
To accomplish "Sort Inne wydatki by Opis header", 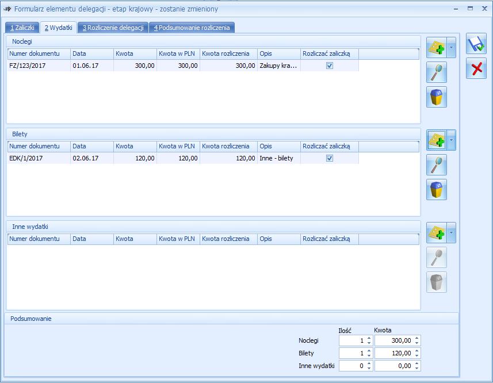I will 279,239.
